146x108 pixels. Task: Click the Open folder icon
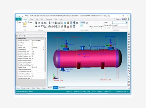(25, 23)
